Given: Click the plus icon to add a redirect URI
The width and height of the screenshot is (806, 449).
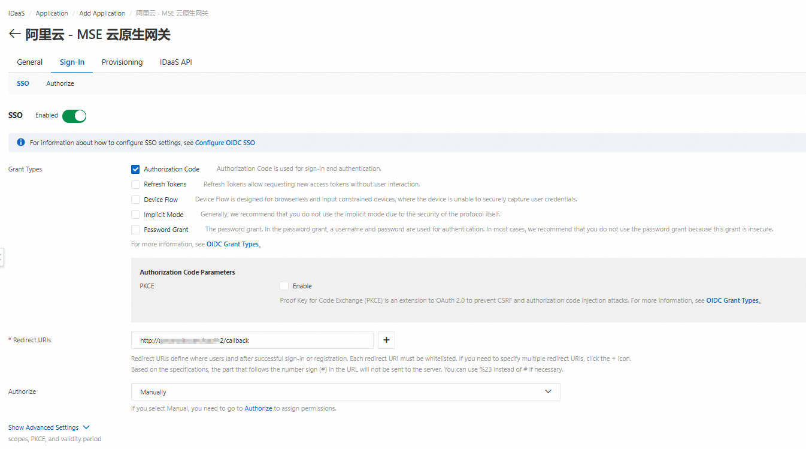Looking at the screenshot, I should pyautogui.click(x=386, y=340).
